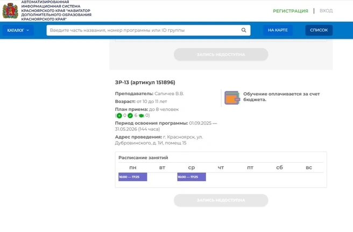Screen dimensions: 353x232
Task: Click the address г. Красноярск, ул. Дубровинского
Action: pos(159,140)
